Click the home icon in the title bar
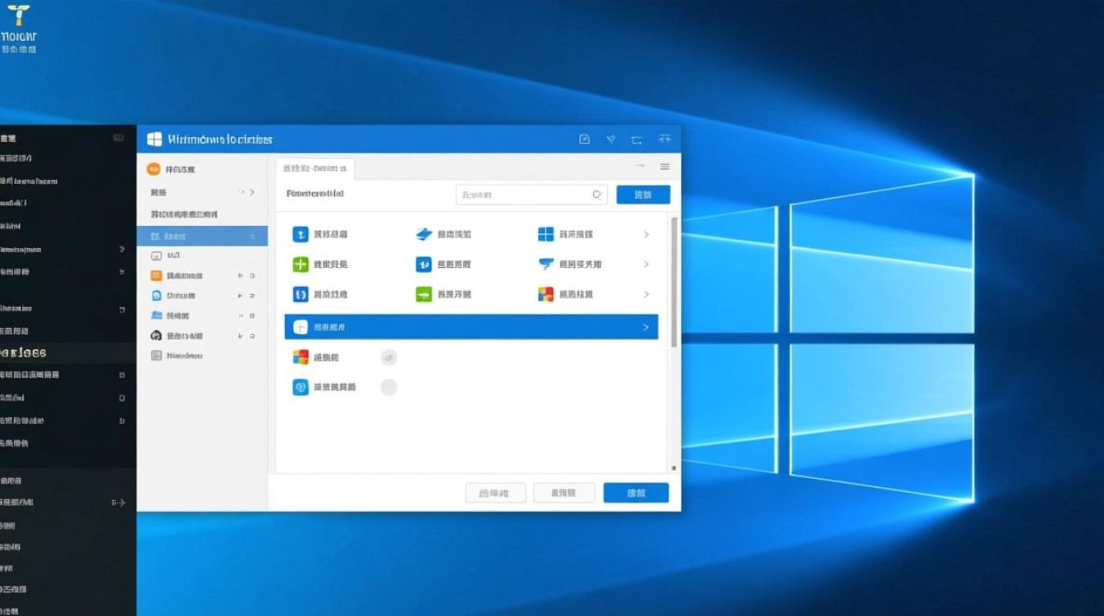 pos(583,139)
